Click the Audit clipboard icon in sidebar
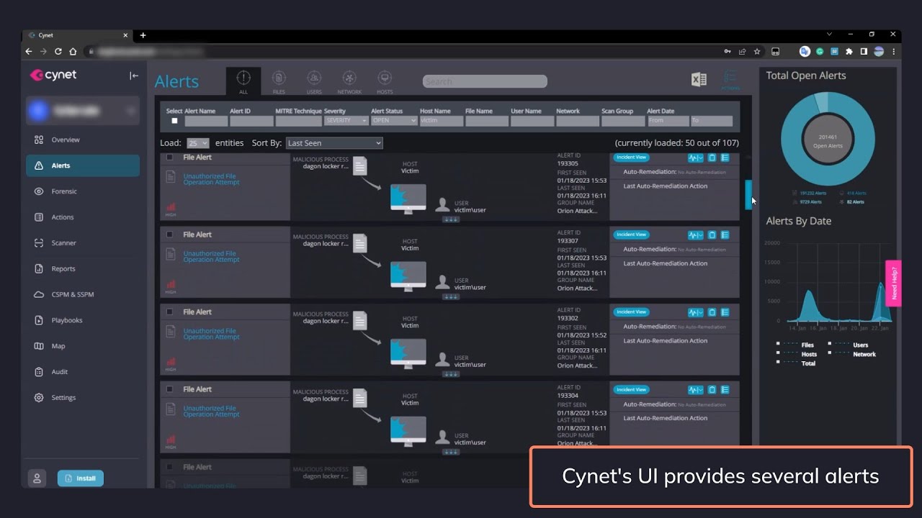 pos(39,372)
